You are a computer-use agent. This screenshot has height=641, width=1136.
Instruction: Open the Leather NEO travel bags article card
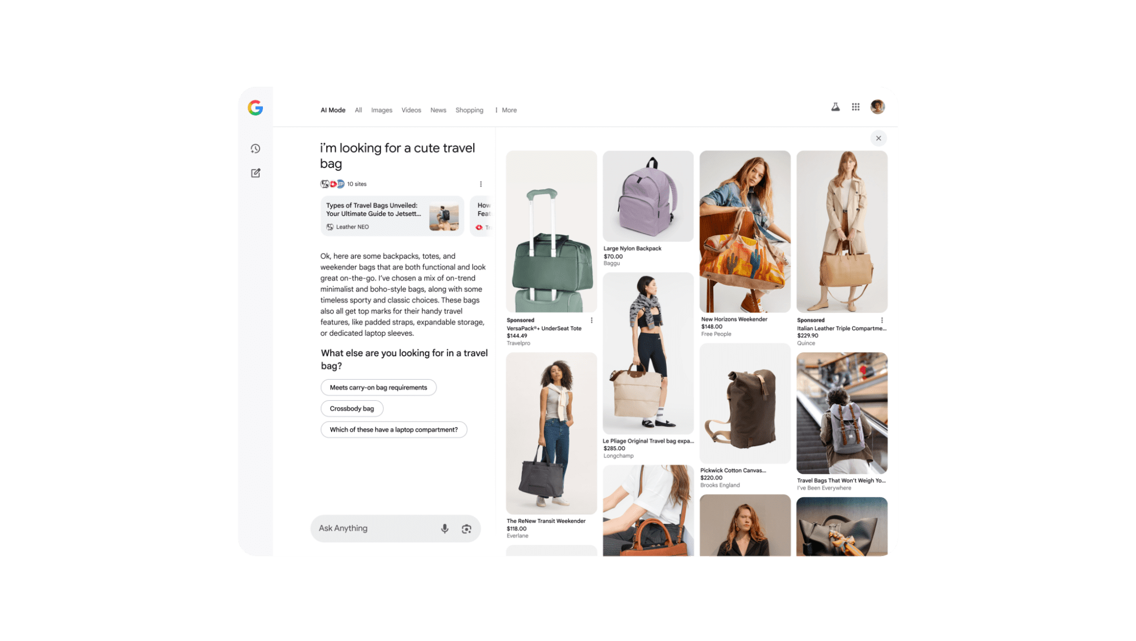coord(392,216)
